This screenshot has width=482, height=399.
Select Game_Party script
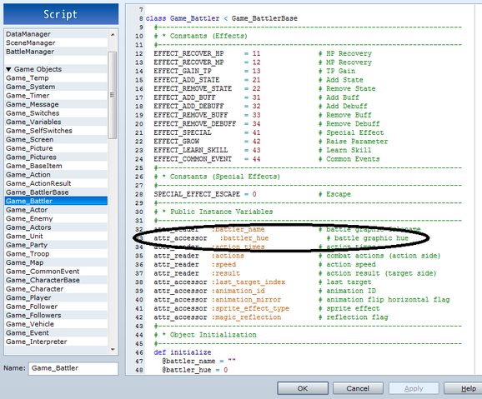(56, 245)
